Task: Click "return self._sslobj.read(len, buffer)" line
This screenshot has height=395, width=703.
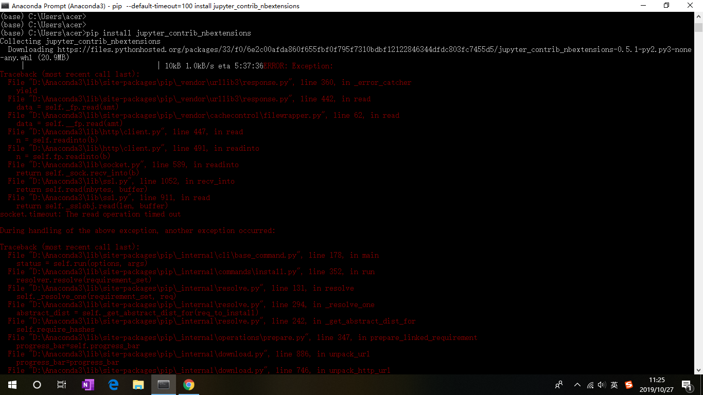Action: [x=92, y=206]
